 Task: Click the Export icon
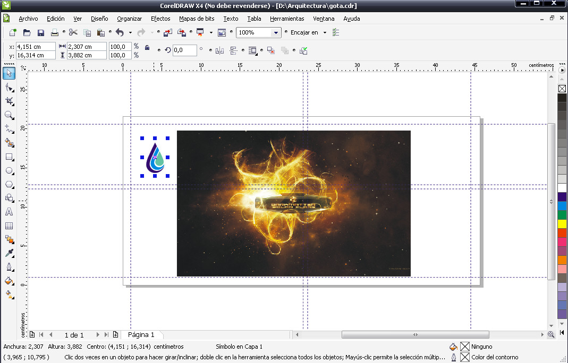click(x=182, y=32)
